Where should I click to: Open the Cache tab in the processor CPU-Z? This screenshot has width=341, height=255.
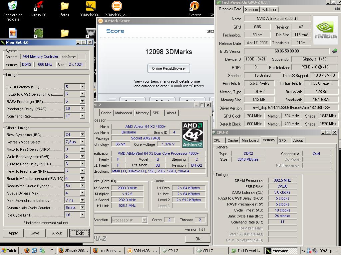click(106, 113)
